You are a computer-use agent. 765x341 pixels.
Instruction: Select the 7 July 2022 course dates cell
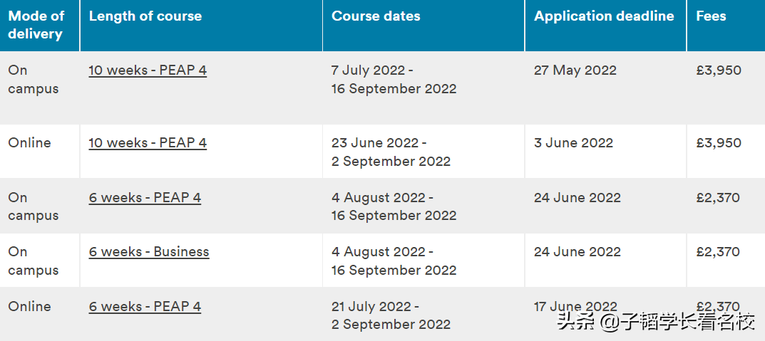[394, 80]
